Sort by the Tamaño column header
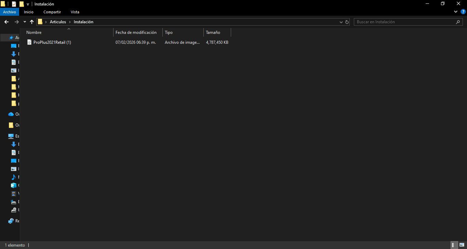467x249 pixels. pyautogui.click(x=217, y=32)
